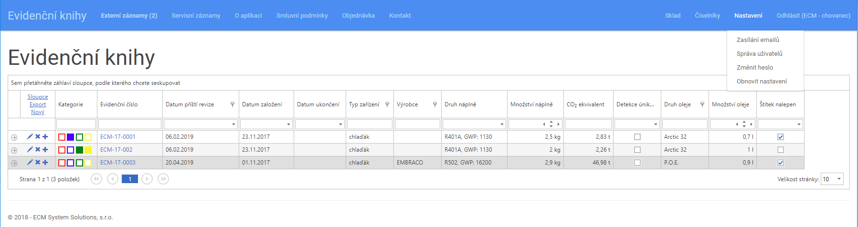
Task: Edit record ECM-17-002 with the pencil icon
Action: 30,149
